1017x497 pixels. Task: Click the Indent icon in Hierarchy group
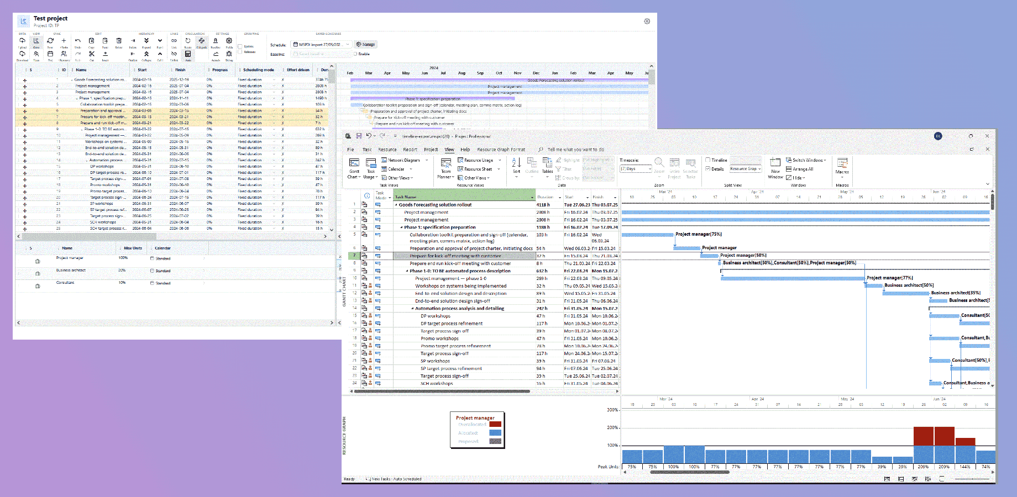[x=133, y=40]
